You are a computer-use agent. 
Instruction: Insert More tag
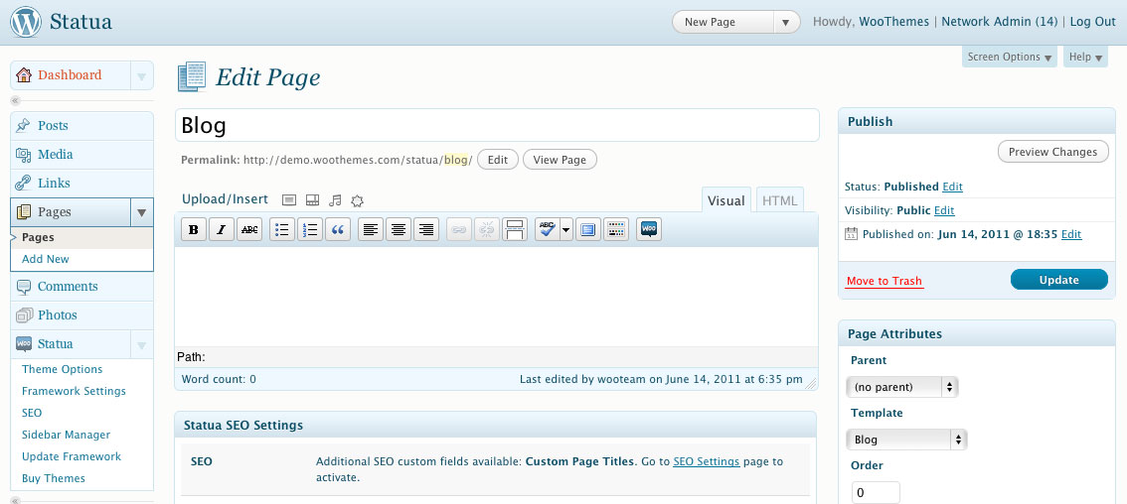(515, 230)
